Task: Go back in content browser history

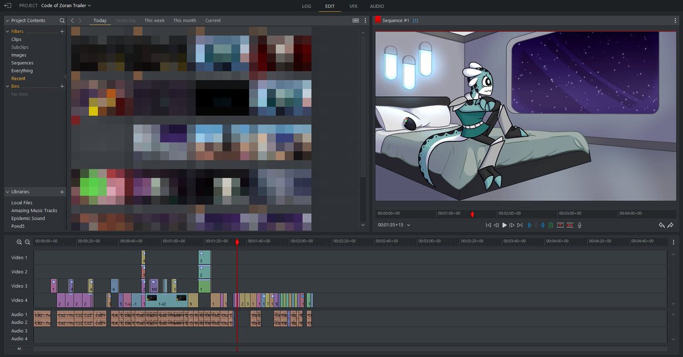Action: click(72, 20)
